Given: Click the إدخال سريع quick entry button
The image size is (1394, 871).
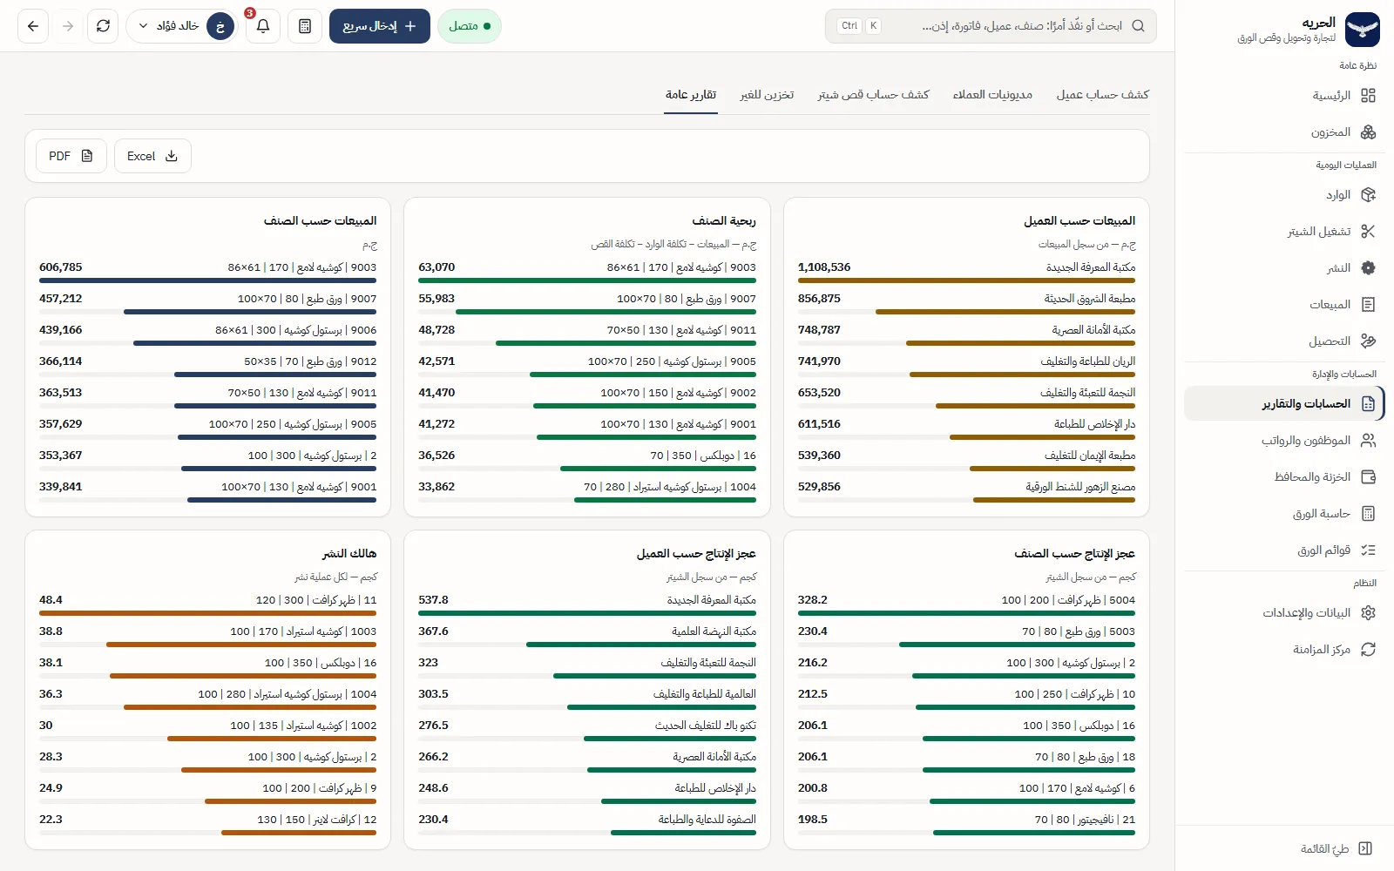Looking at the screenshot, I should (380, 26).
